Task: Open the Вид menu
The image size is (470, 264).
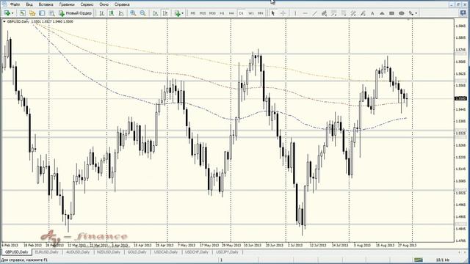Action: (x=29, y=4)
